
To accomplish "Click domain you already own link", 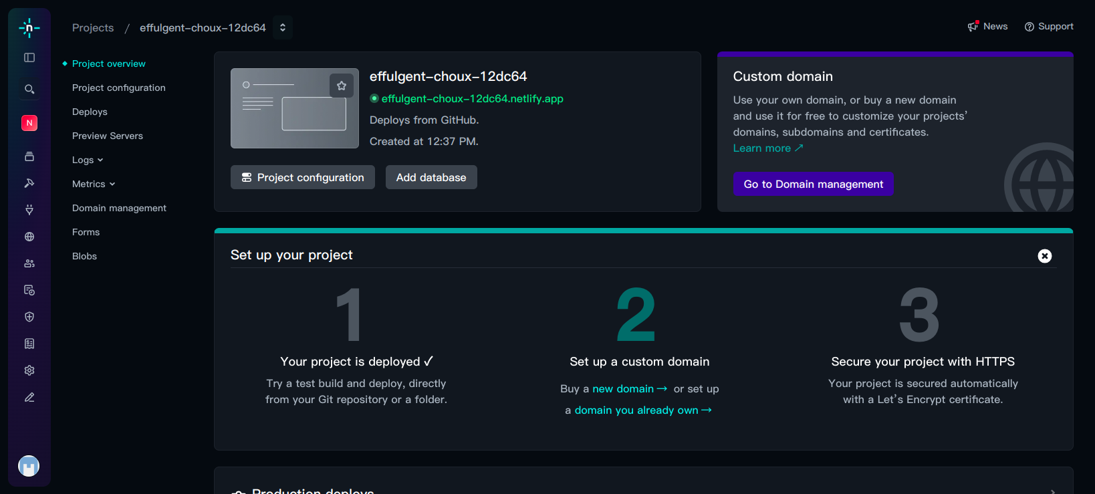I will (x=643, y=410).
